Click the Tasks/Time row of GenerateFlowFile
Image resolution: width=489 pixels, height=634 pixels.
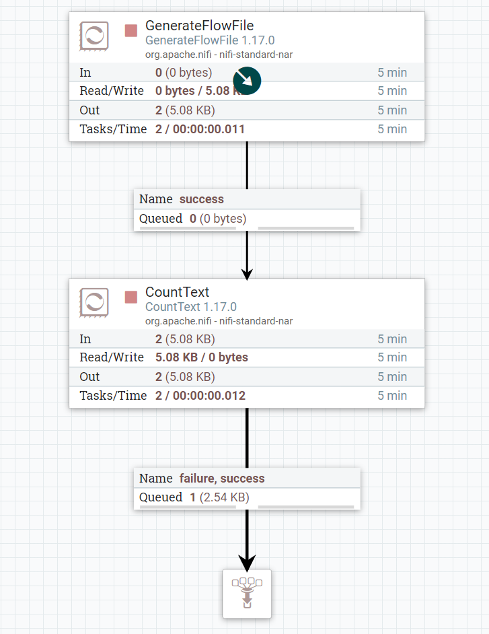[247, 129]
